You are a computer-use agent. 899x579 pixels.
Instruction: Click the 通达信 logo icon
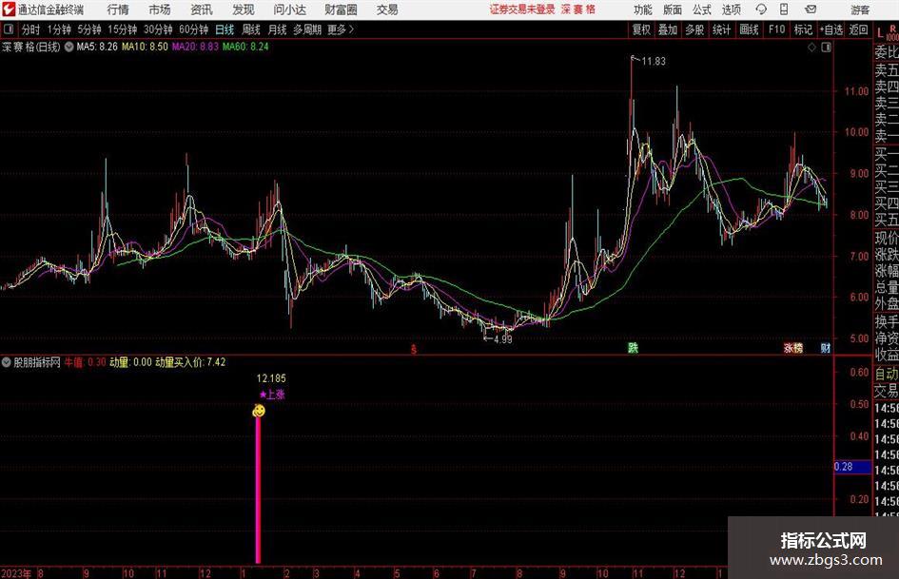8,10
